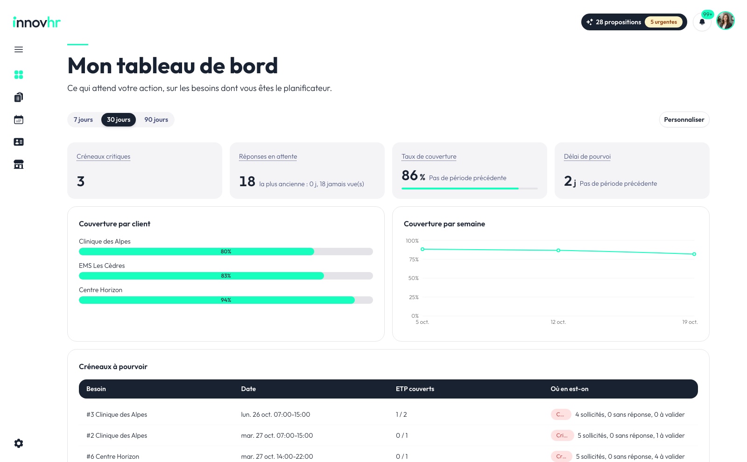Click the critical badge on row #6 Centre Horizon

tap(561, 456)
